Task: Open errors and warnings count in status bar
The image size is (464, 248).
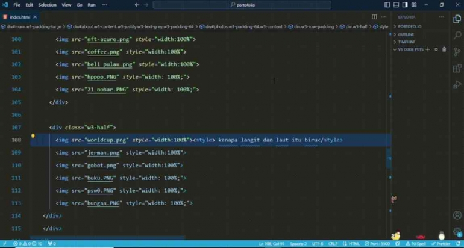Action: tap(28, 244)
